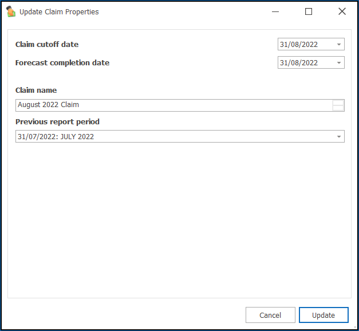Open the Forecast completion date calendar dropdown
The image size is (359, 331).
[339, 62]
